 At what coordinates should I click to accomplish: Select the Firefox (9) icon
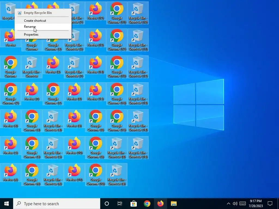click(74, 119)
